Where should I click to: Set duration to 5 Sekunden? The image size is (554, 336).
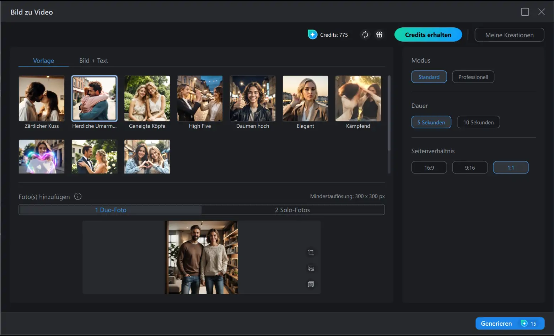[x=431, y=122]
